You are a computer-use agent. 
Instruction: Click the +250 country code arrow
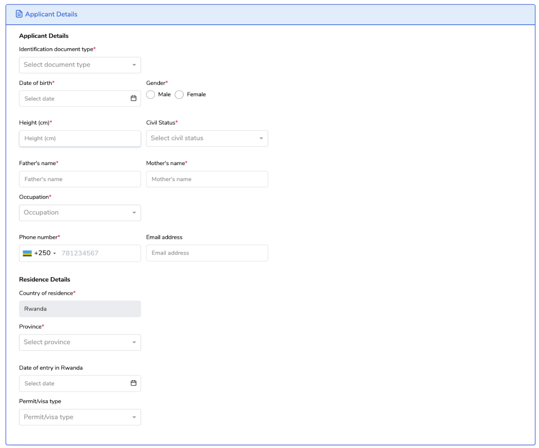click(x=55, y=254)
